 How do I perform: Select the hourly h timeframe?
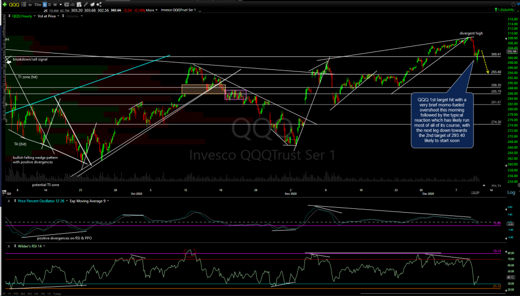(45, 5)
